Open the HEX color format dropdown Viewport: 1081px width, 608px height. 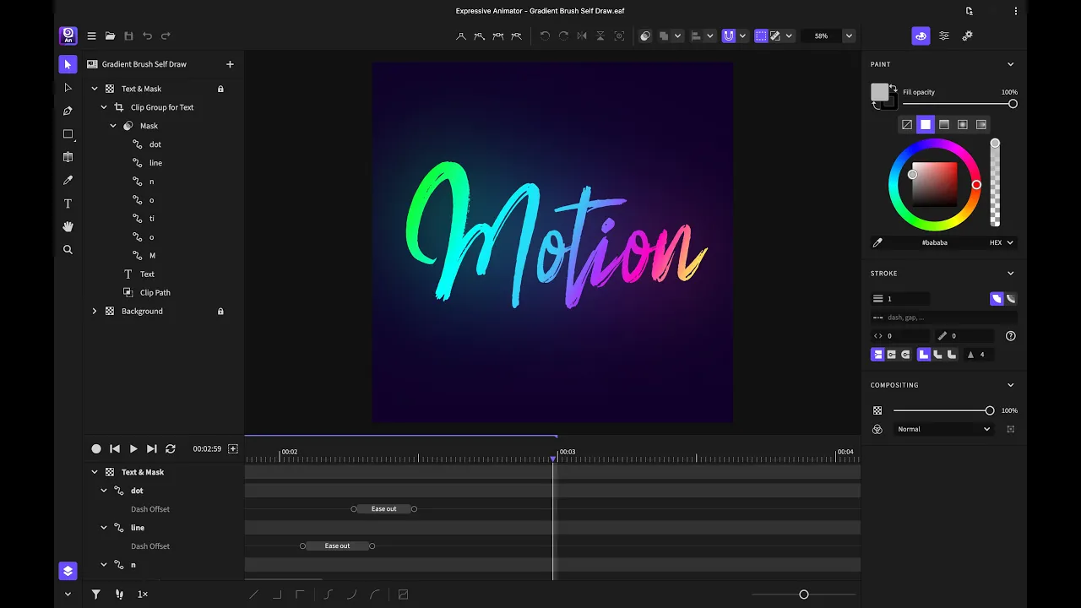point(1001,242)
